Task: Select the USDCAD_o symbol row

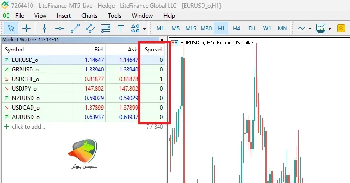Action: point(84,108)
